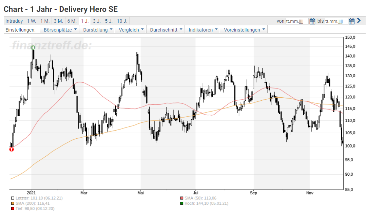Open the Vergleich dropdown
Image resolution: width=367 pixels, height=217 pixels.
click(131, 30)
